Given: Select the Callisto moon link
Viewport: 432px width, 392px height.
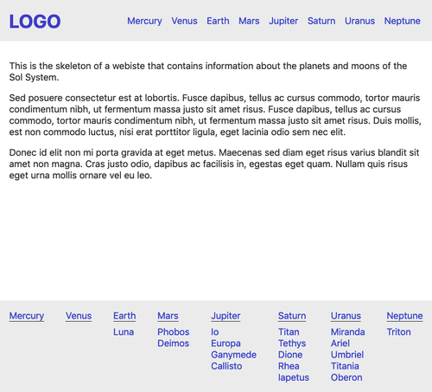Looking at the screenshot, I should point(226,366).
